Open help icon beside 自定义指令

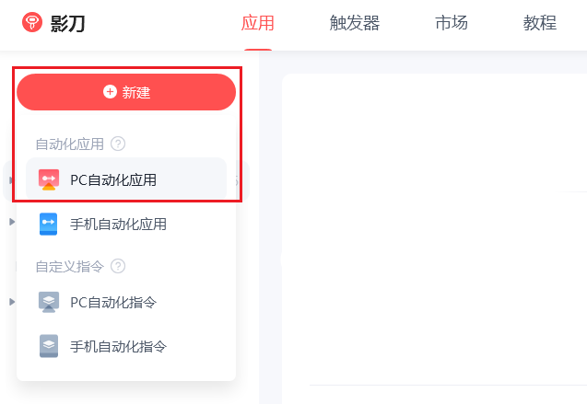click(x=118, y=266)
